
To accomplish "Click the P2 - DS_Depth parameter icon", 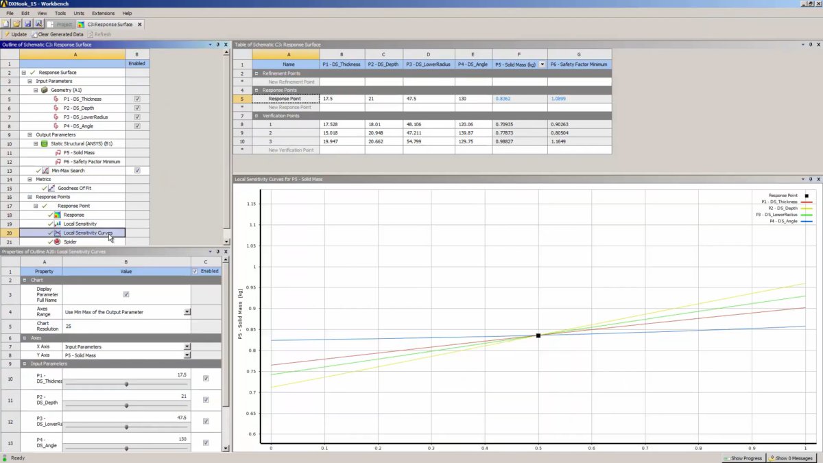I will tap(57, 108).
